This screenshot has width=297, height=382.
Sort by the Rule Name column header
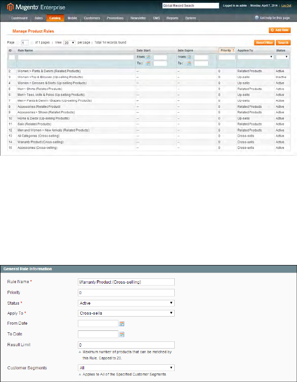(x=25, y=51)
